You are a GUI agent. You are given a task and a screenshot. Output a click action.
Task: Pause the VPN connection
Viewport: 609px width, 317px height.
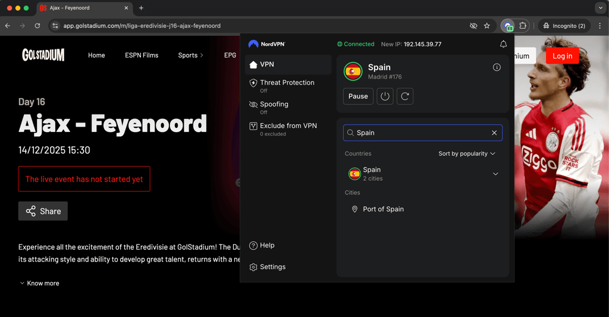pos(358,96)
